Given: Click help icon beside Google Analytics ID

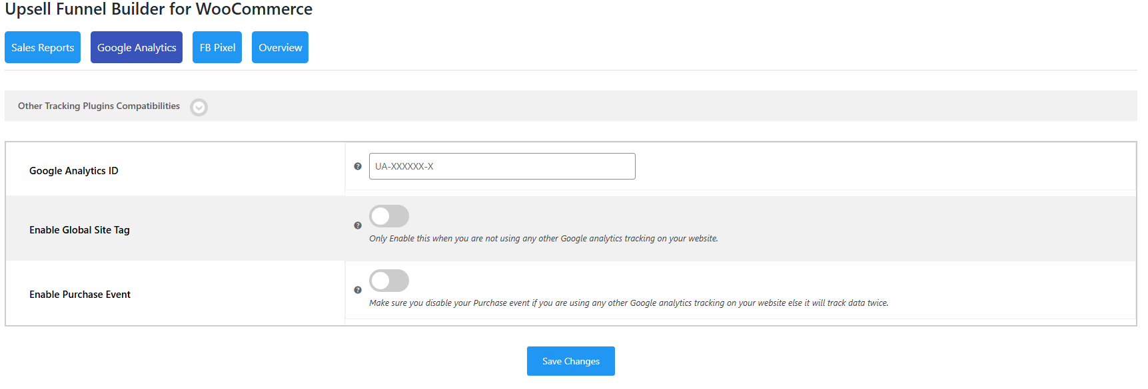Looking at the screenshot, I should click(358, 166).
